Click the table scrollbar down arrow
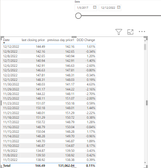This screenshot has width=161, height=168. [145, 163]
